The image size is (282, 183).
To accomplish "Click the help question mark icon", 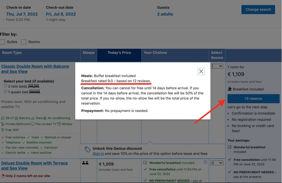I will [205, 162].
